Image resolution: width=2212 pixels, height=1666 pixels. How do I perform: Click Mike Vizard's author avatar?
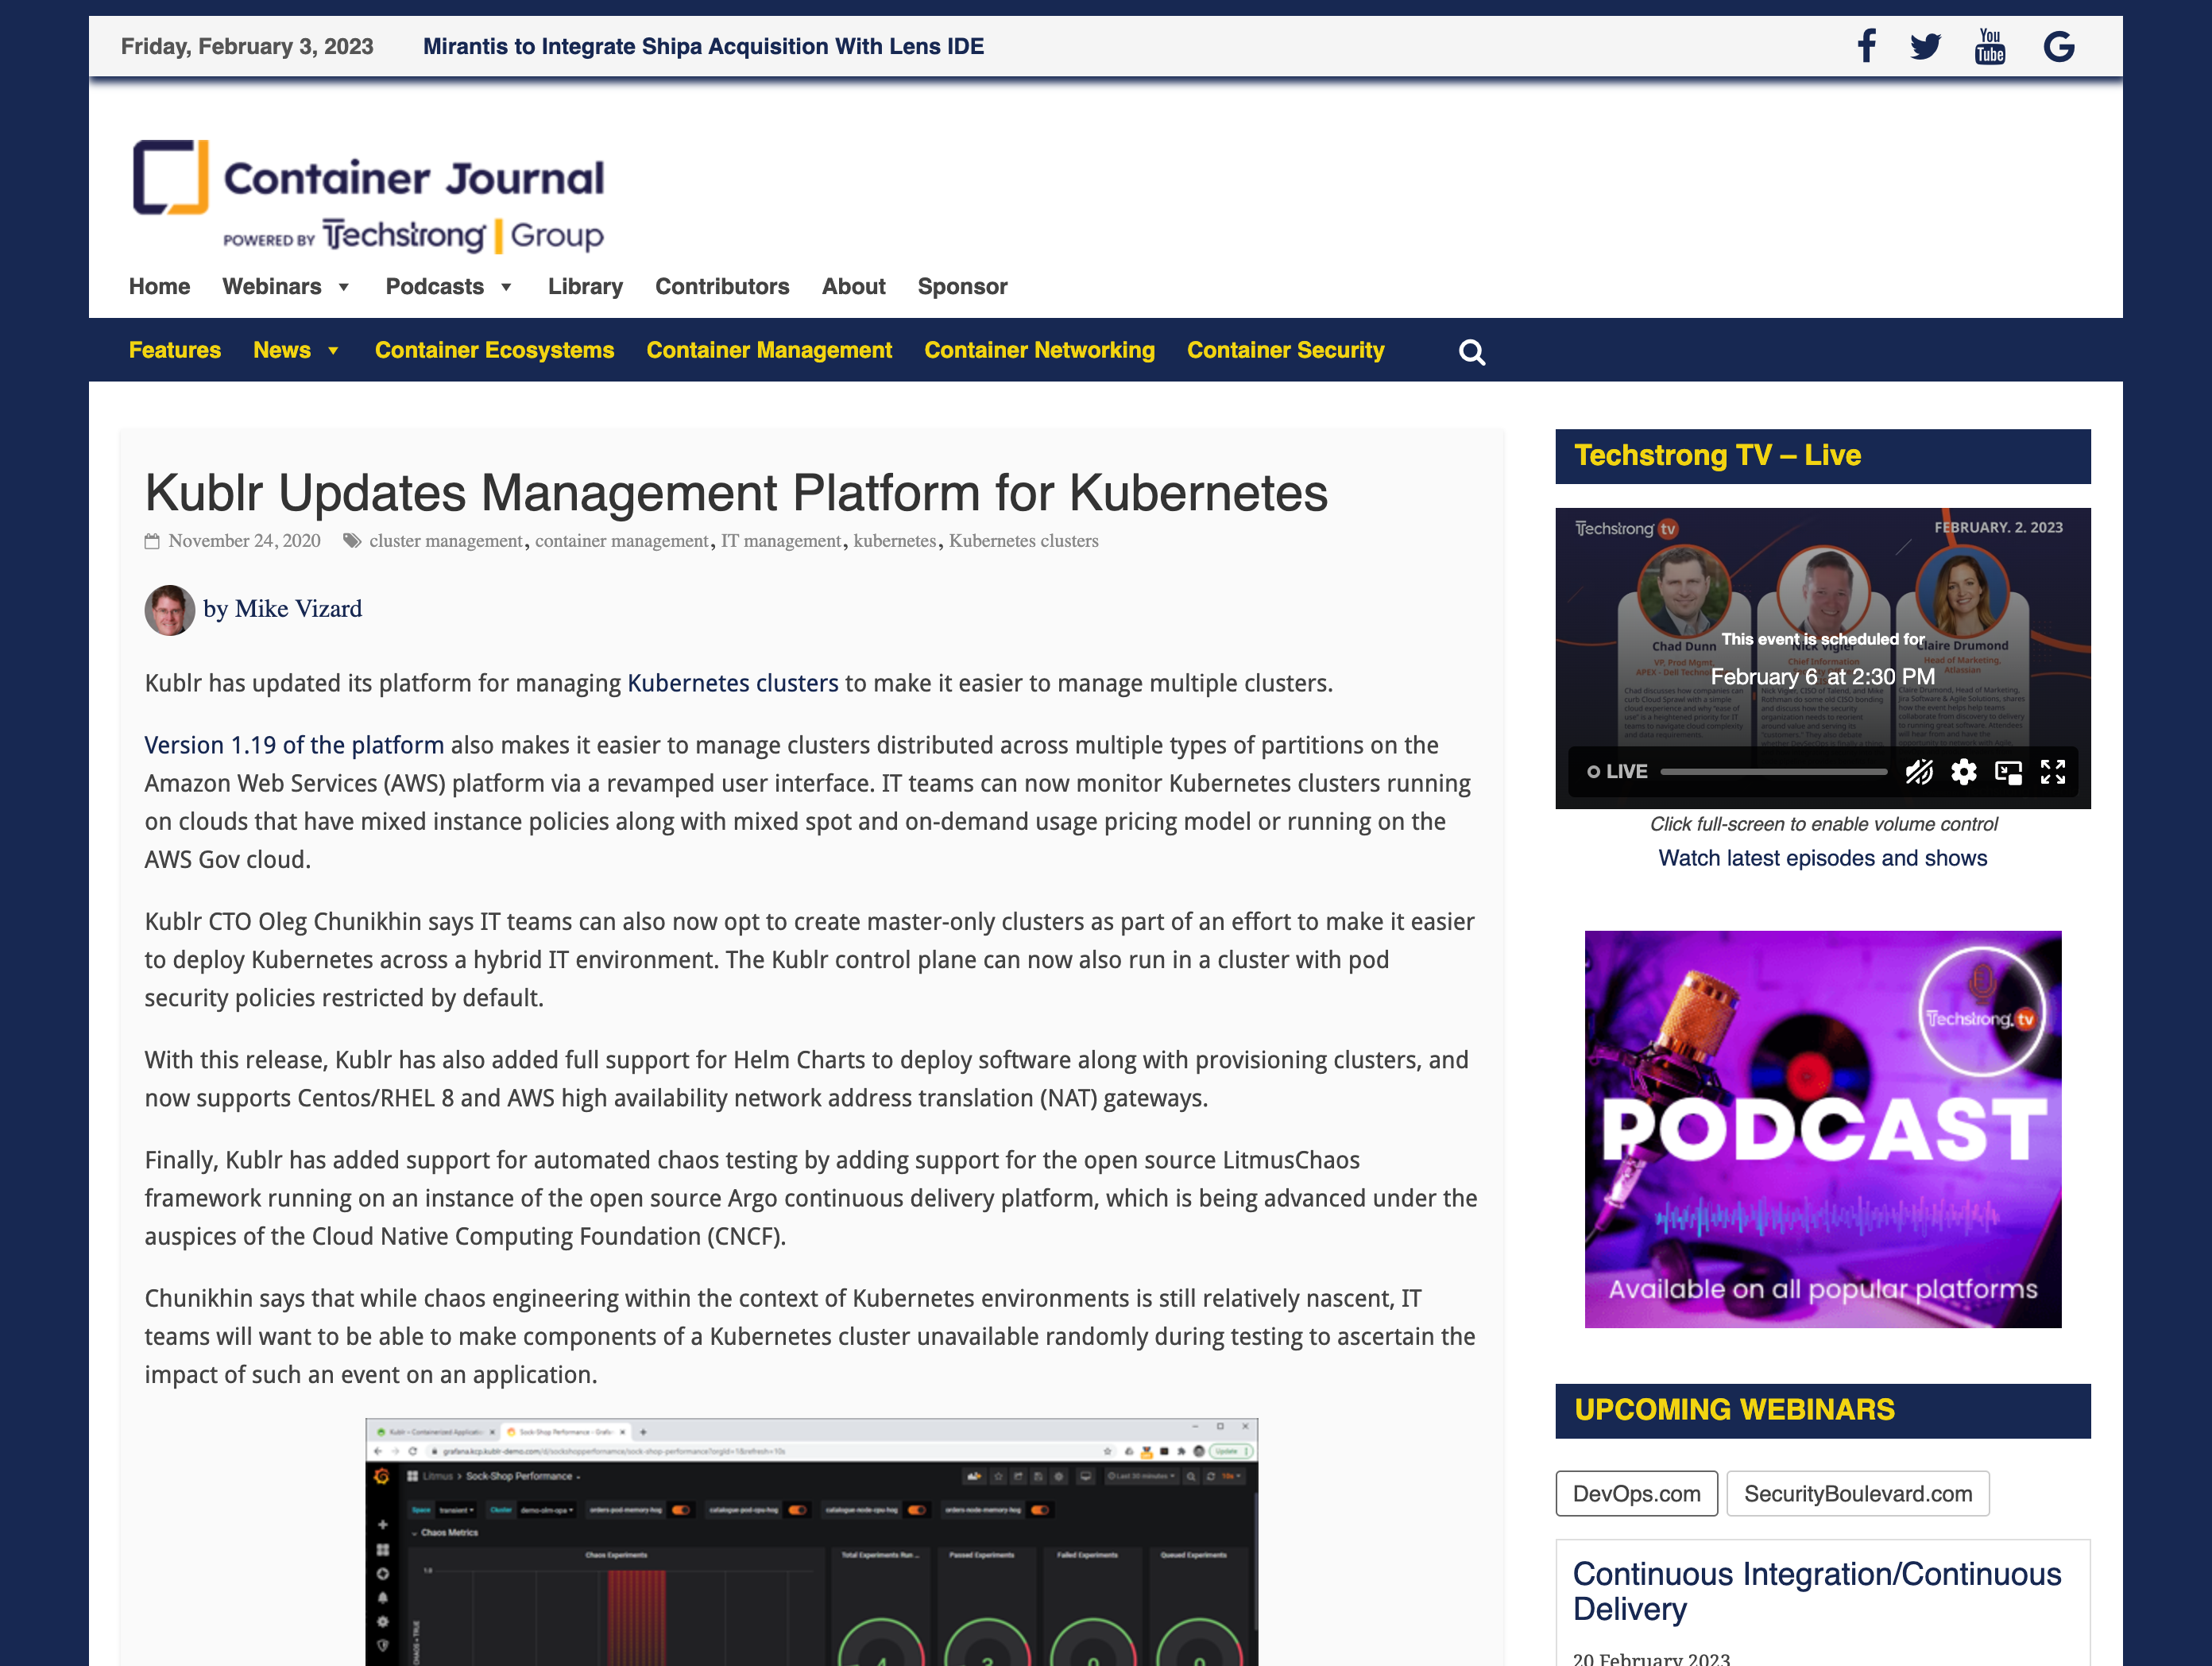(x=169, y=610)
